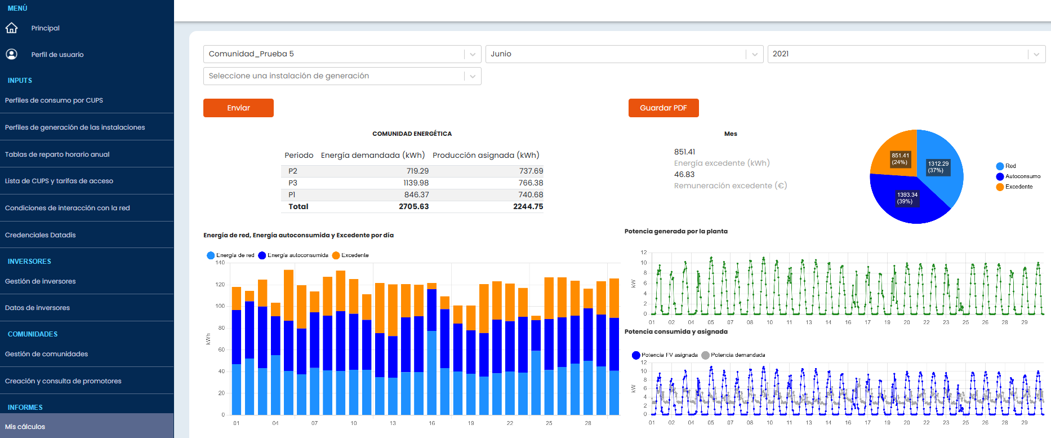
Task: Open Perfil de usuario page
Action: pyautogui.click(x=57, y=55)
